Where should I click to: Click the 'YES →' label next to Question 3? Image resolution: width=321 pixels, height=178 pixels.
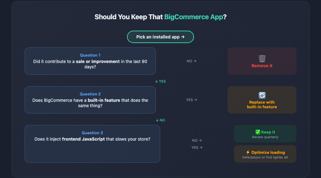[197, 147]
